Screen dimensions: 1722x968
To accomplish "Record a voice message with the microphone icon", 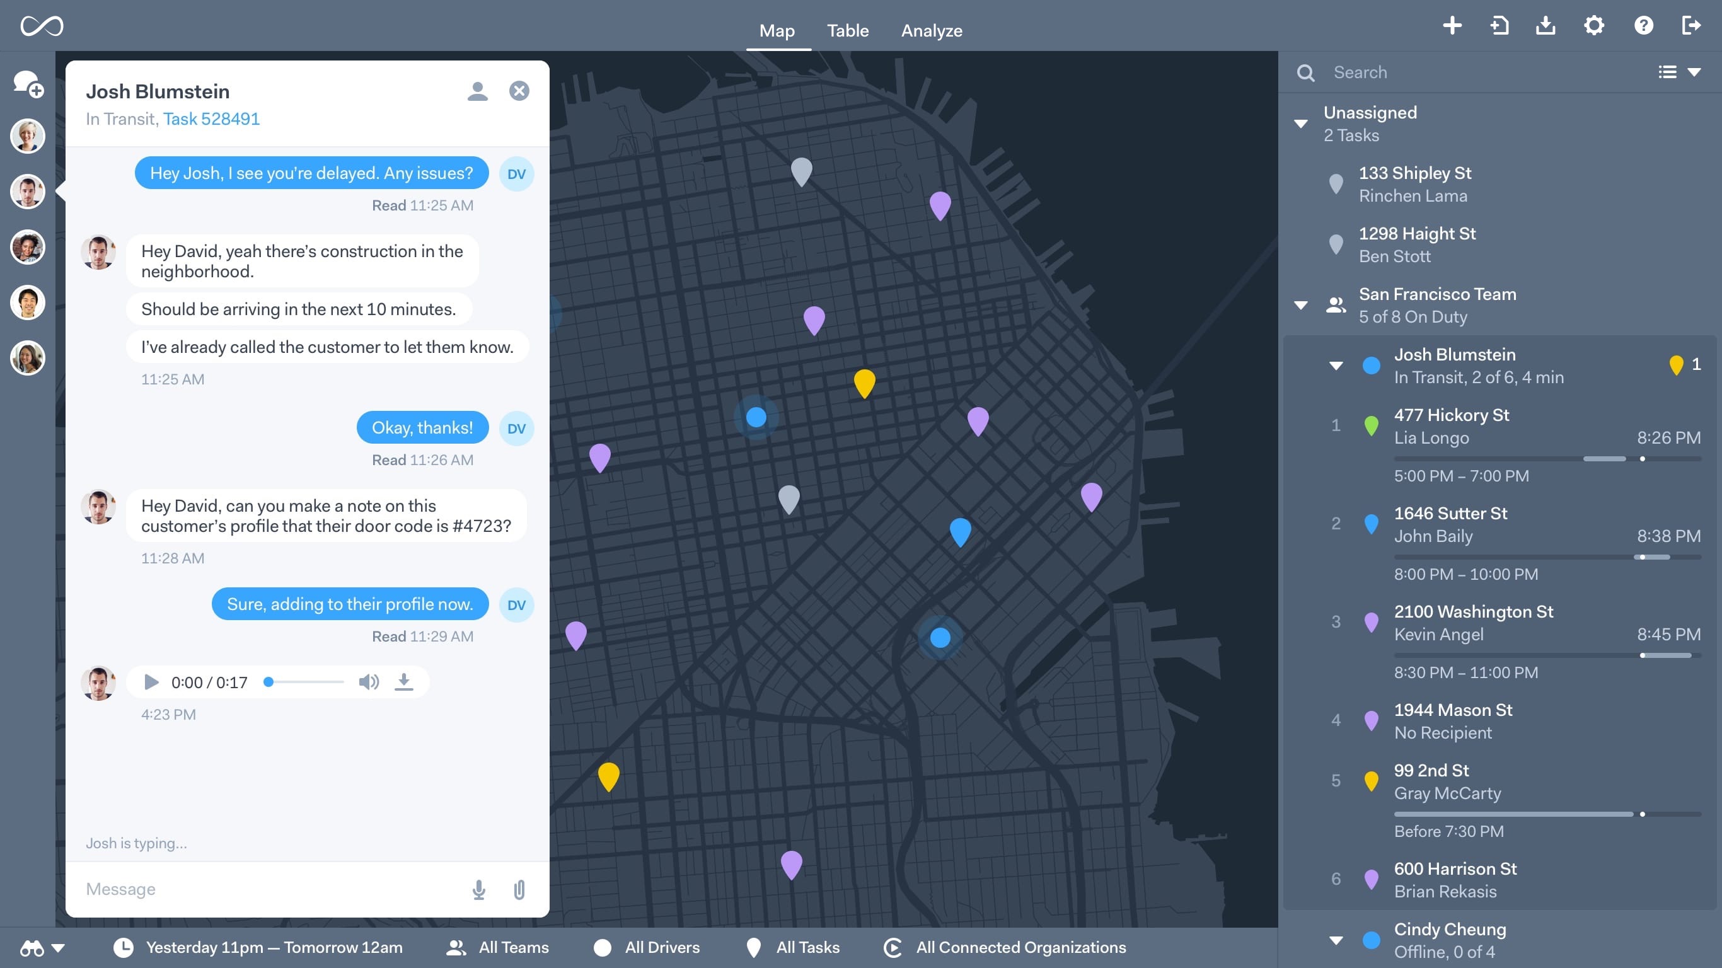I will click(478, 889).
